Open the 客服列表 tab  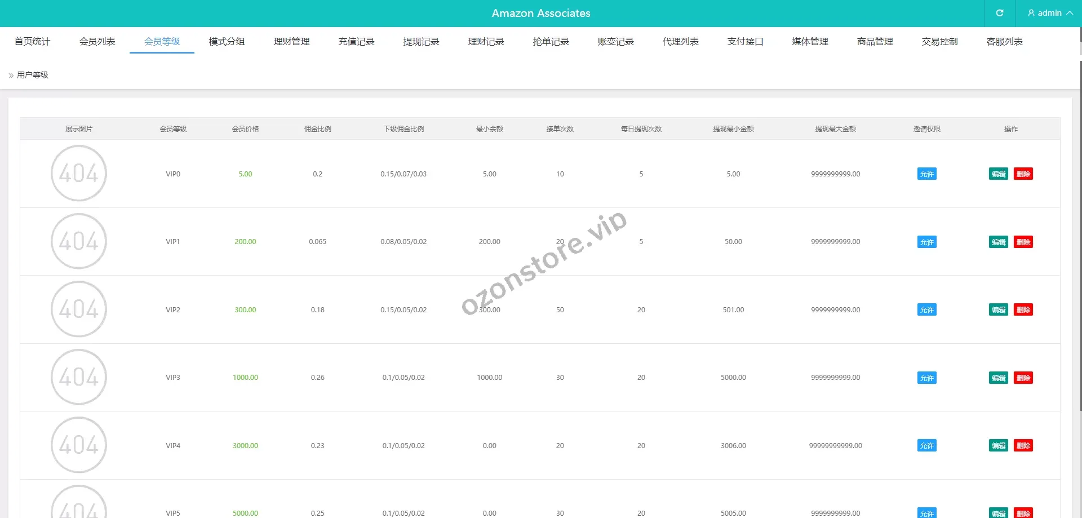pos(1004,42)
